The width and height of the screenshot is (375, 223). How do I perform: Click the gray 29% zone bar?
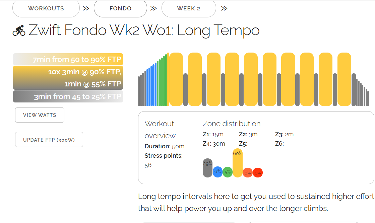207,167
